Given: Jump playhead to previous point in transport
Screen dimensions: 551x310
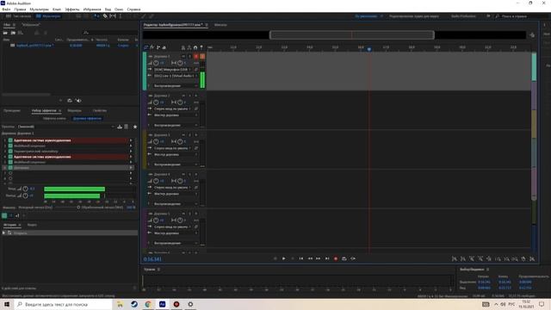Looking at the screenshot, I should point(301,258).
